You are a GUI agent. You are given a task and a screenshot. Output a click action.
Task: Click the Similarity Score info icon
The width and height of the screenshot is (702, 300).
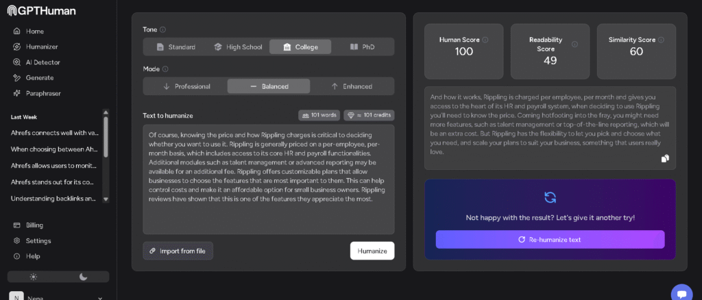(661, 40)
